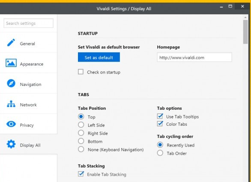Screen dimensions: 251x182
Task: Toggle Enable Tab Stacking checkbox
Action: 81,174
